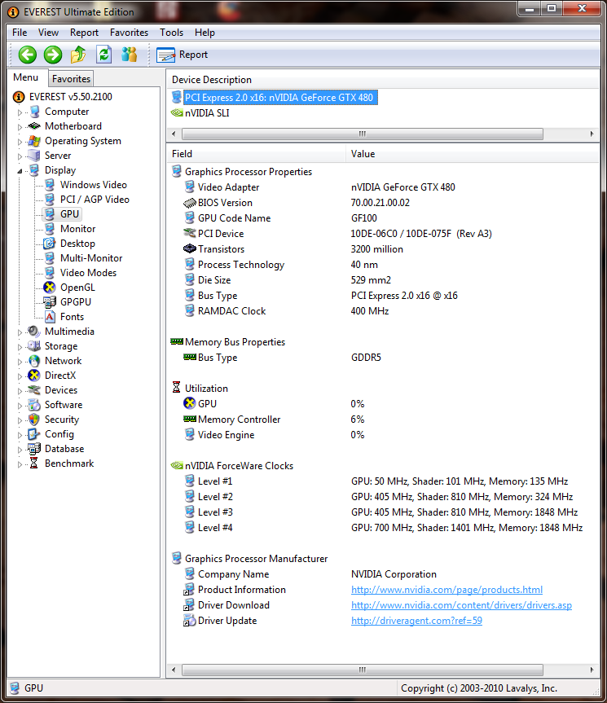The image size is (607, 703).
Task: Select the Level #4 clocks row
Action: click(383, 528)
